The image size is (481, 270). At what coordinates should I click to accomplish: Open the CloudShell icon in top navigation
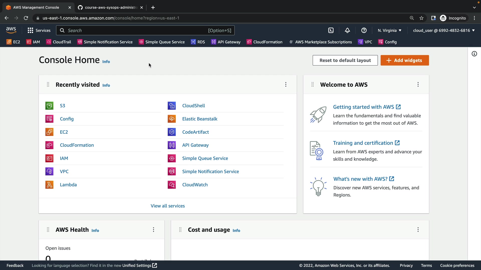tap(331, 30)
